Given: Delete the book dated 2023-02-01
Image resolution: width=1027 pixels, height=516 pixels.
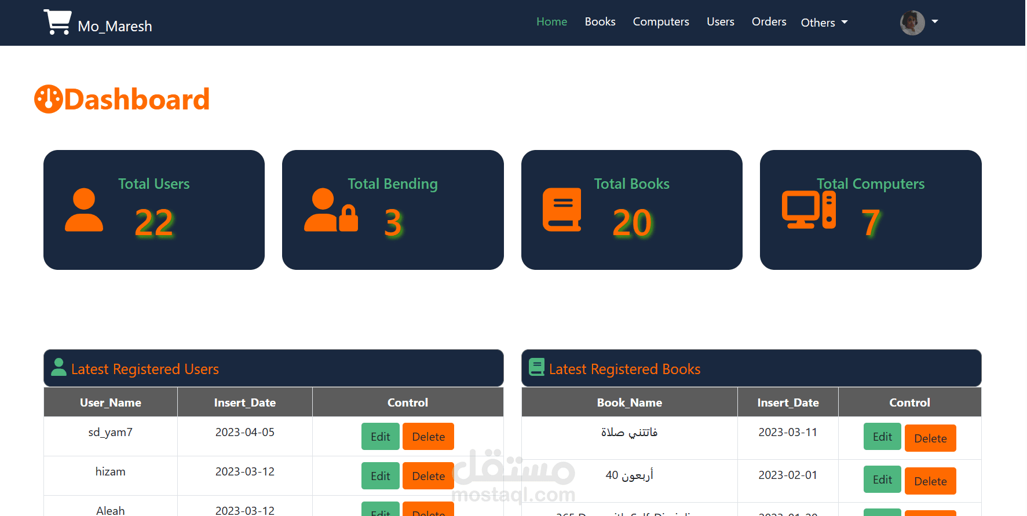Looking at the screenshot, I should click(931, 481).
